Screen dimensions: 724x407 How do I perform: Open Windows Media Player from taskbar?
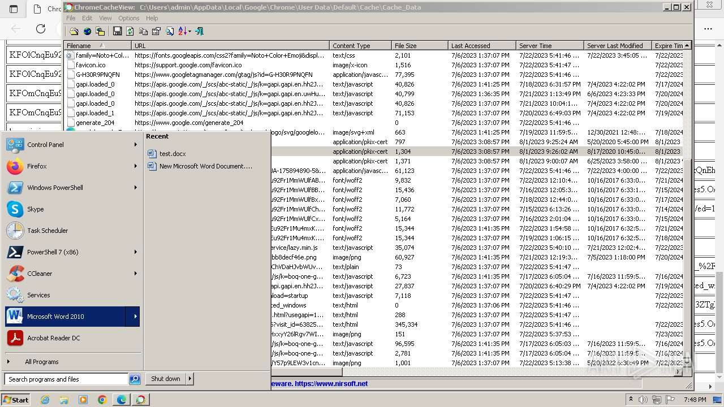[x=83, y=400]
